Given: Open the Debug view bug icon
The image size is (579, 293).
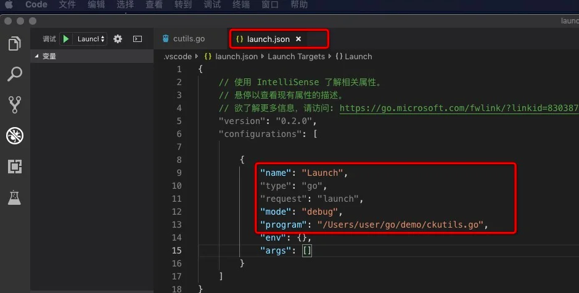Looking at the screenshot, I should pyautogui.click(x=14, y=136).
